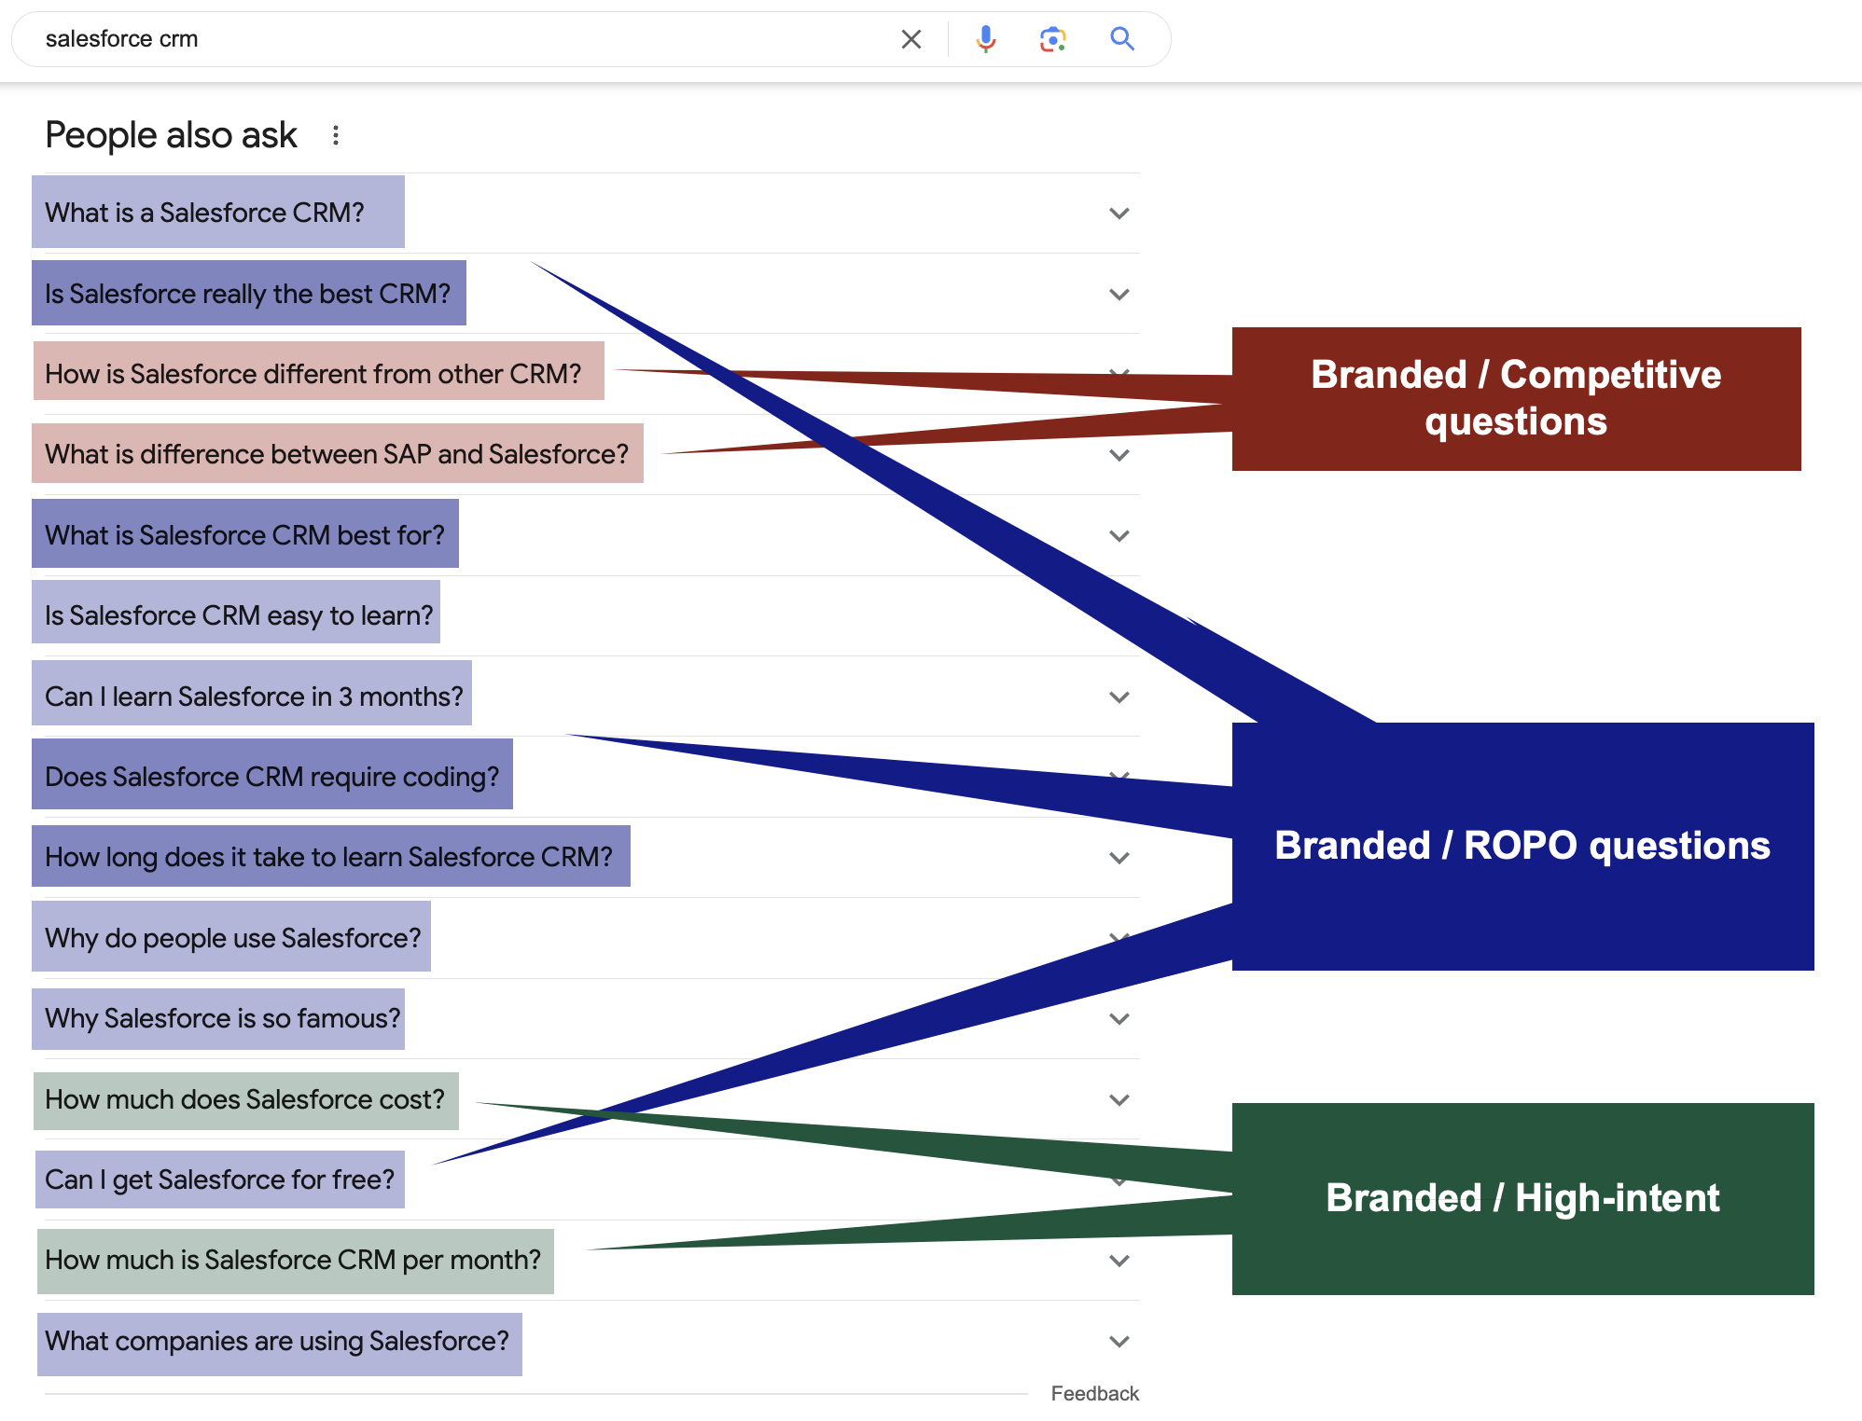This screenshot has height=1421, width=1862.
Task: Expand 'Is Salesforce really the best CRM?' arrow
Action: pos(1119,295)
